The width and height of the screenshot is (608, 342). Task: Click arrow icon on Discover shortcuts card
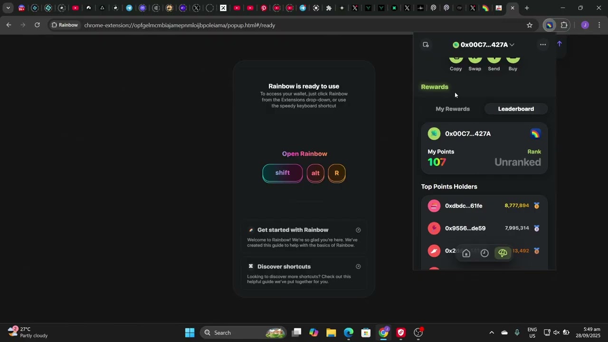[x=358, y=266]
